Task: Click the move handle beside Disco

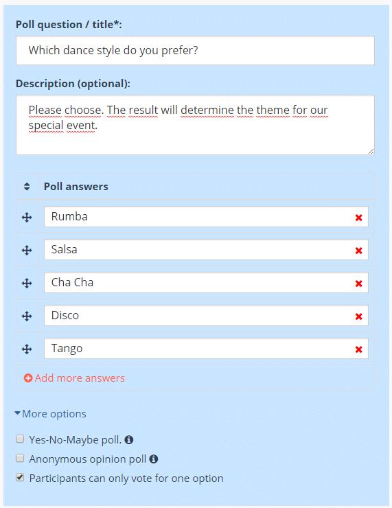Action: pos(27,316)
